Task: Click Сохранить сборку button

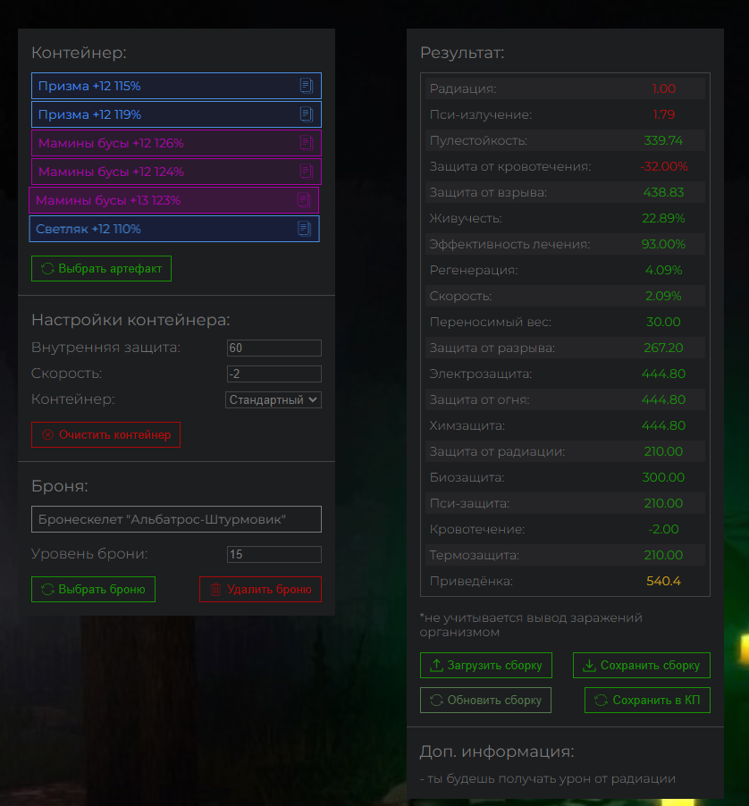Action: 642,665
